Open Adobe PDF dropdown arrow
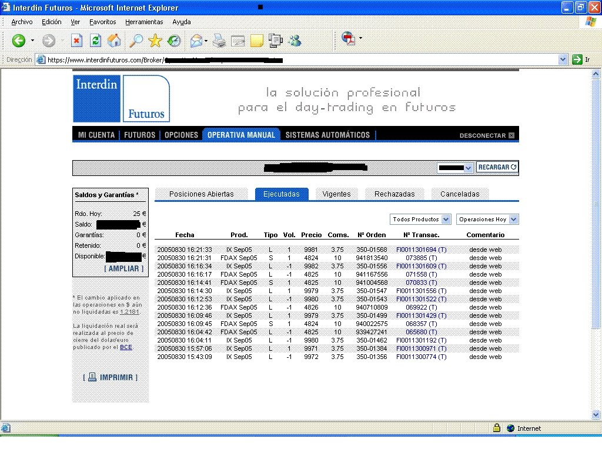Image resolution: width=602 pixels, height=452 pixels. (x=360, y=38)
